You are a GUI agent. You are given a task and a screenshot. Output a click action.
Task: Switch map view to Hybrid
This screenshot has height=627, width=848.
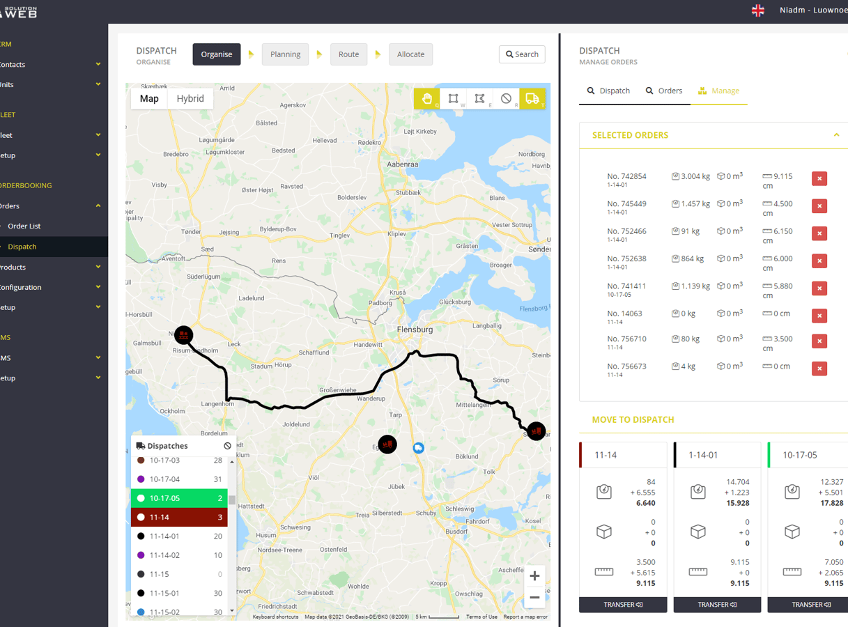click(190, 99)
